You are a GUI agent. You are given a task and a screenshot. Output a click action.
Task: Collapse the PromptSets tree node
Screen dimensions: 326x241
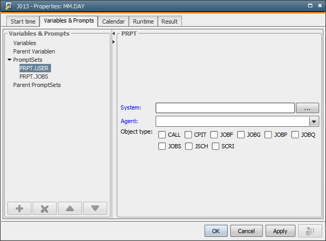click(9, 60)
